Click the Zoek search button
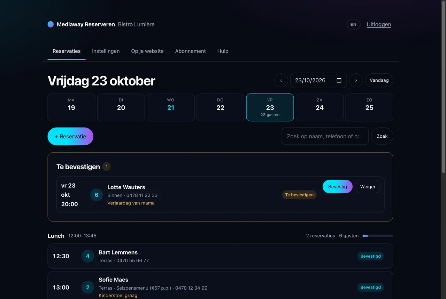446x299 pixels. (382, 136)
